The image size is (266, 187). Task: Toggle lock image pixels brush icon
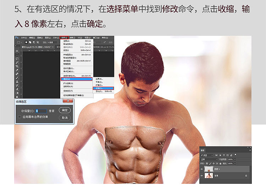pyautogui.click(x=210, y=164)
